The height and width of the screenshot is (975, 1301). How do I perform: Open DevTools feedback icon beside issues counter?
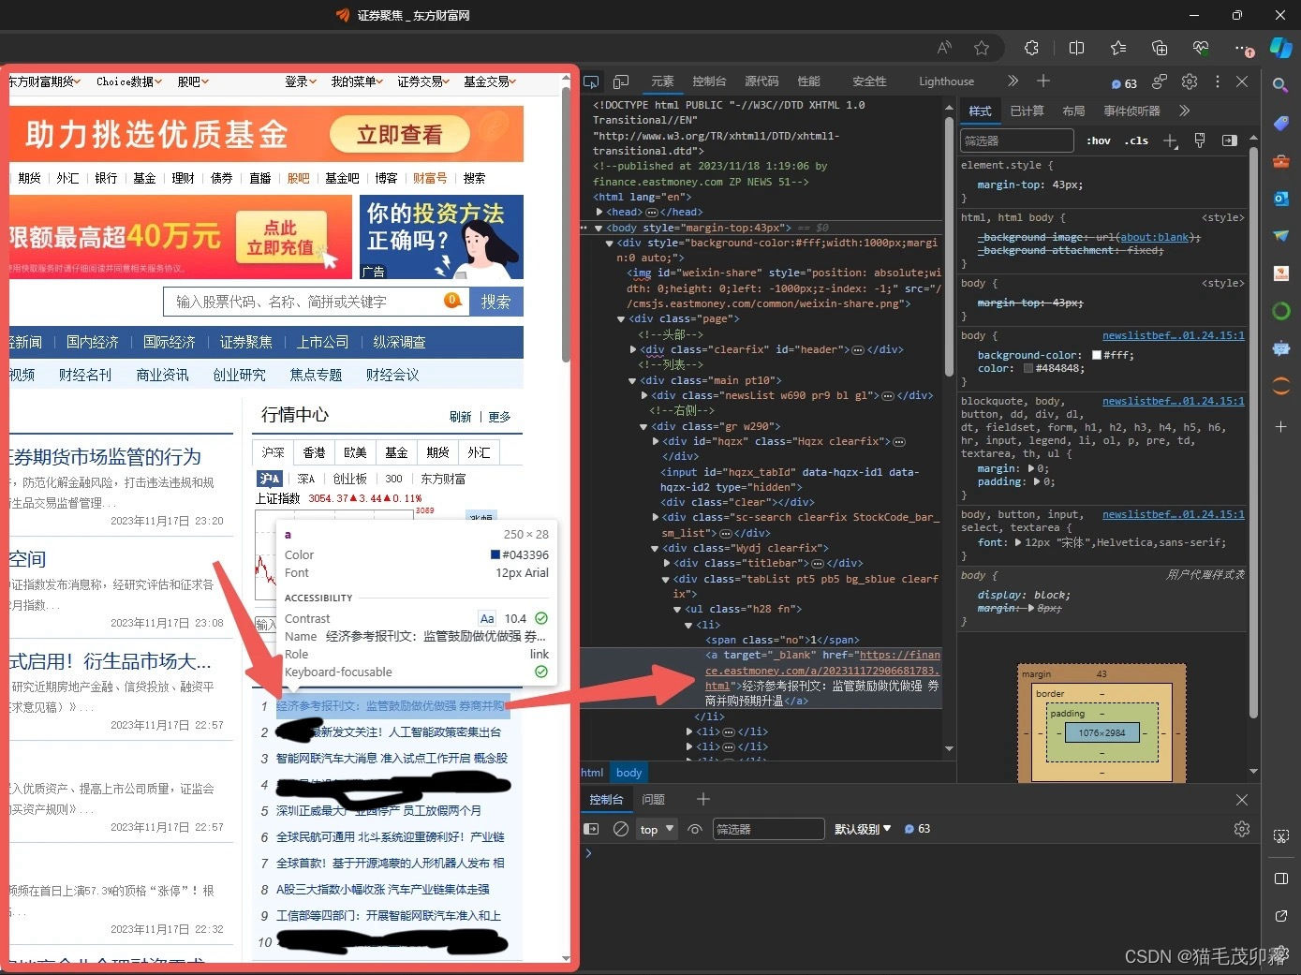[1160, 81]
